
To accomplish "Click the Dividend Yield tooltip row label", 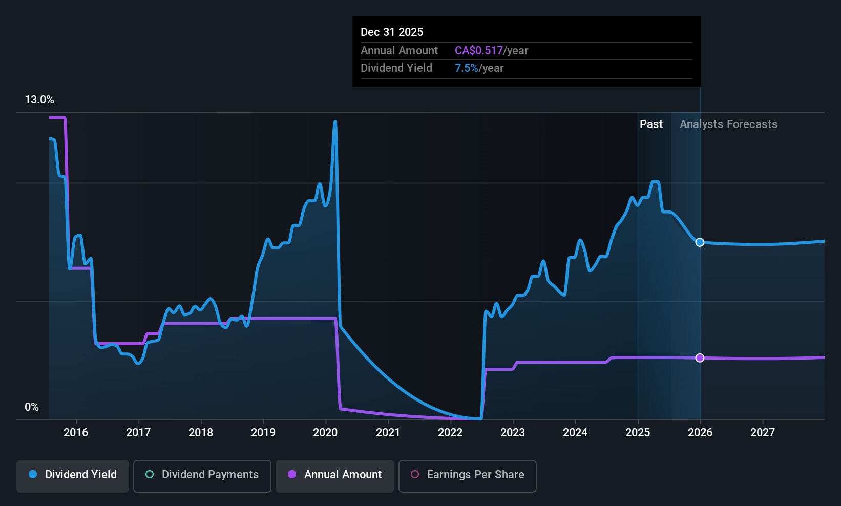I will (x=396, y=68).
